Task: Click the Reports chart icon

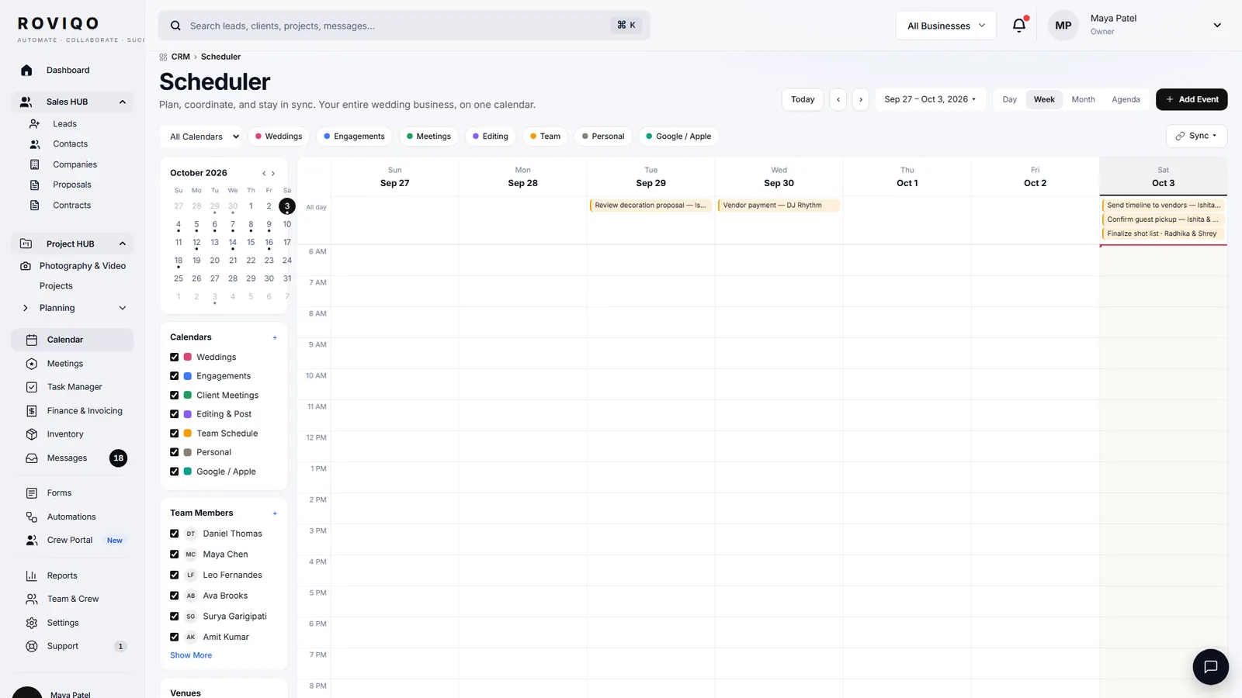Action: pyautogui.click(x=32, y=575)
